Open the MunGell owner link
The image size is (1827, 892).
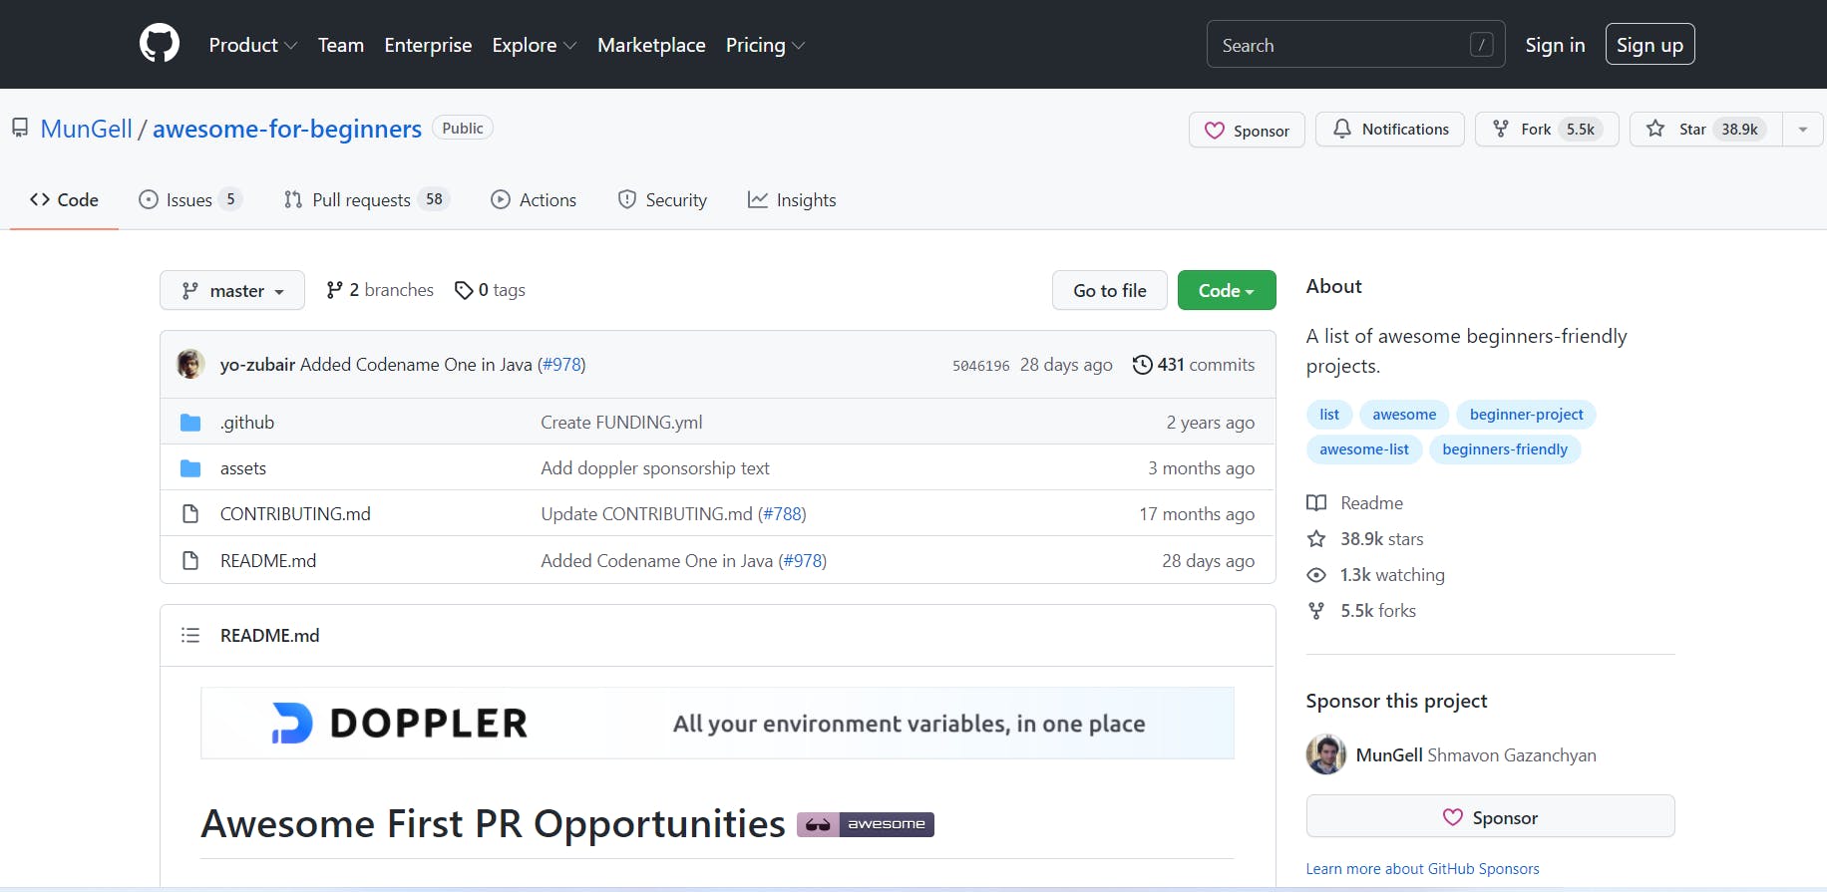click(86, 129)
